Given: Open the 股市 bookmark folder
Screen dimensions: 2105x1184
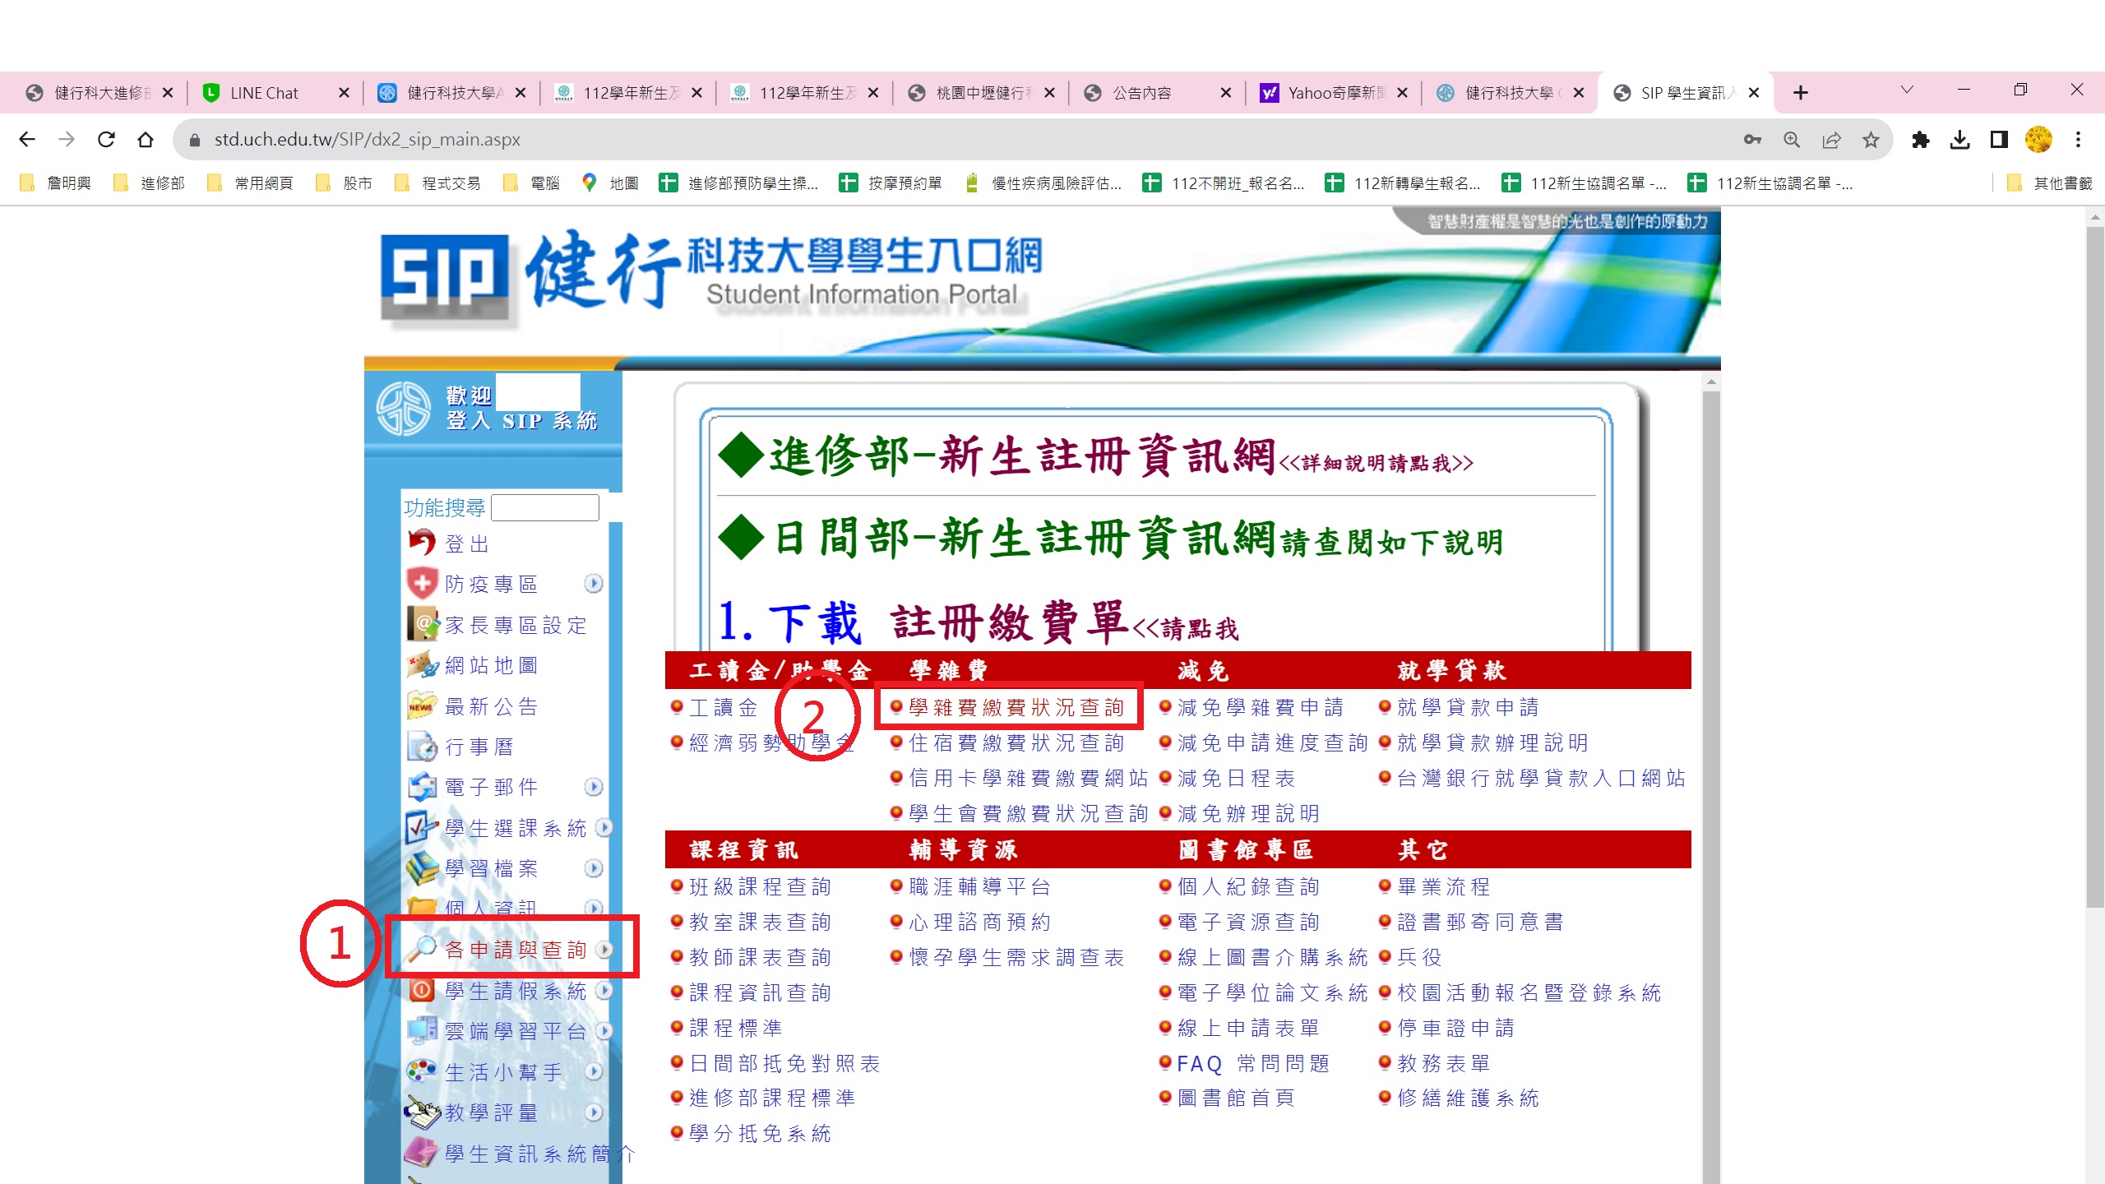Looking at the screenshot, I should pyautogui.click(x=345, y=183).
